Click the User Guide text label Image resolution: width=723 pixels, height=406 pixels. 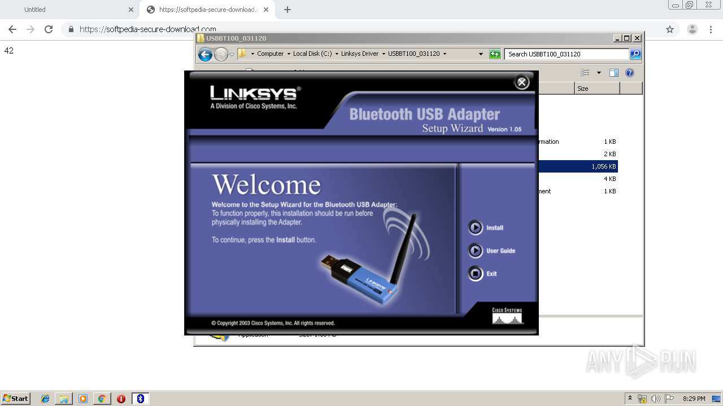(x=501, y=251)
